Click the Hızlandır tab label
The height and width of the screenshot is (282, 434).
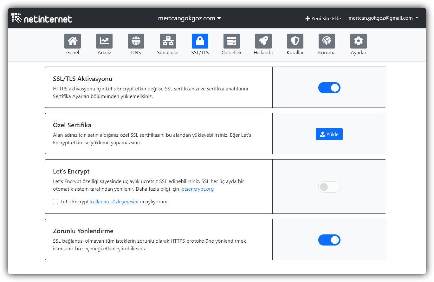pyautogui.click(x=263, y=53)
